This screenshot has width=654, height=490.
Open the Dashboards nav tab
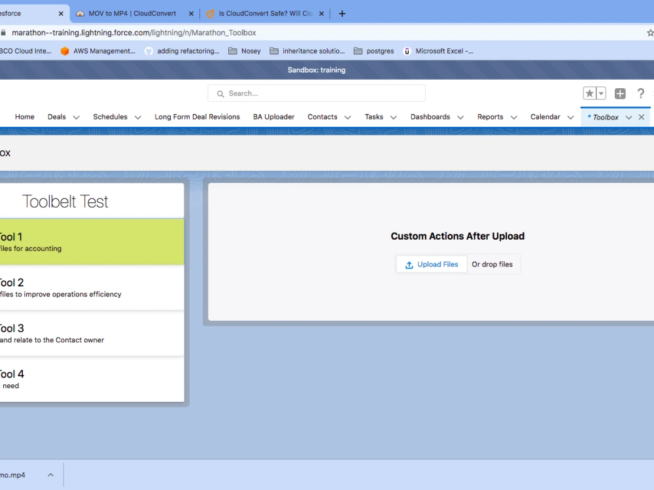[430, 117]
